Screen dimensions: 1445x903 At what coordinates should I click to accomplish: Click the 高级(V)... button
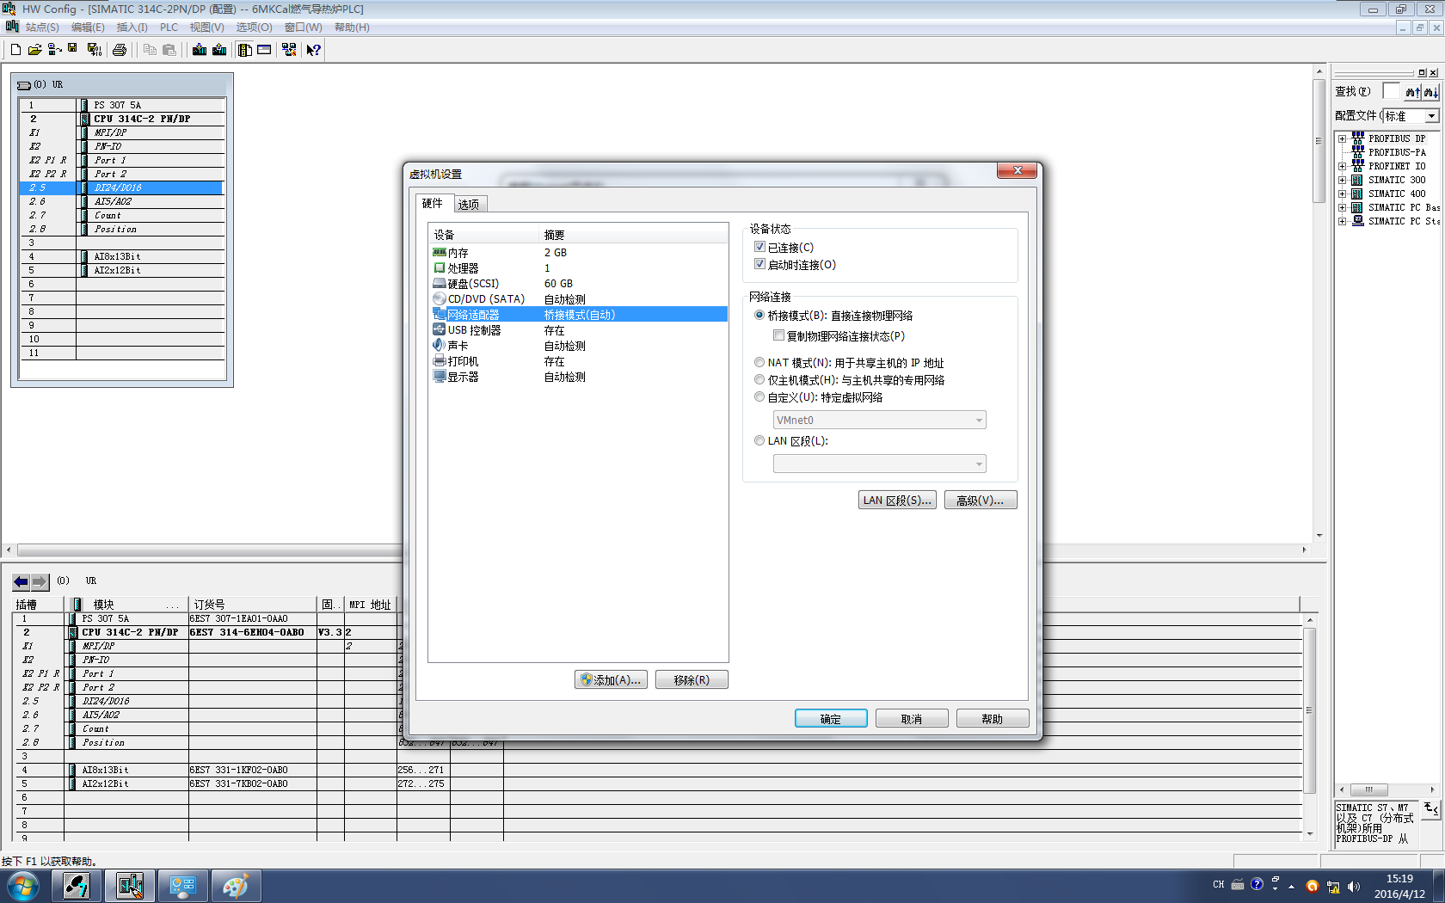(x=981, y=501)
